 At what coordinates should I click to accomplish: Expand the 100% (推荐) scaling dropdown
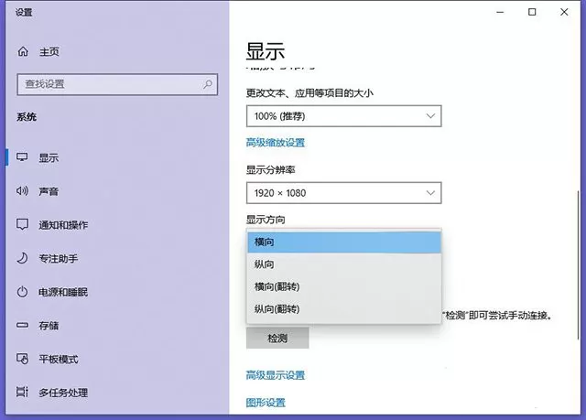pos(344,116)
